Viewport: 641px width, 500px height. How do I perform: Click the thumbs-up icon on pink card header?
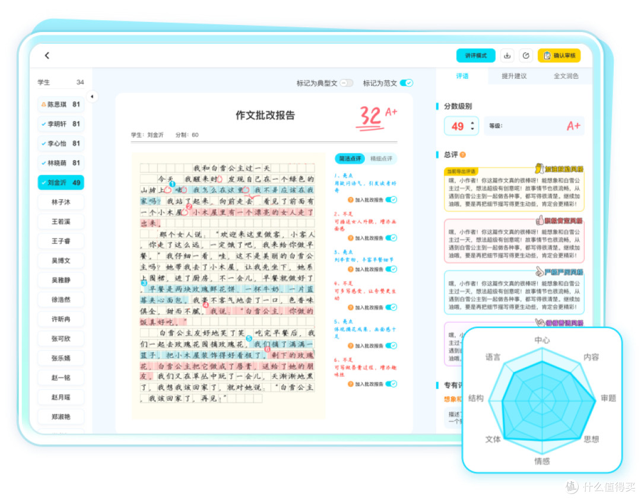pyautogui.click(x=540, y=221)
